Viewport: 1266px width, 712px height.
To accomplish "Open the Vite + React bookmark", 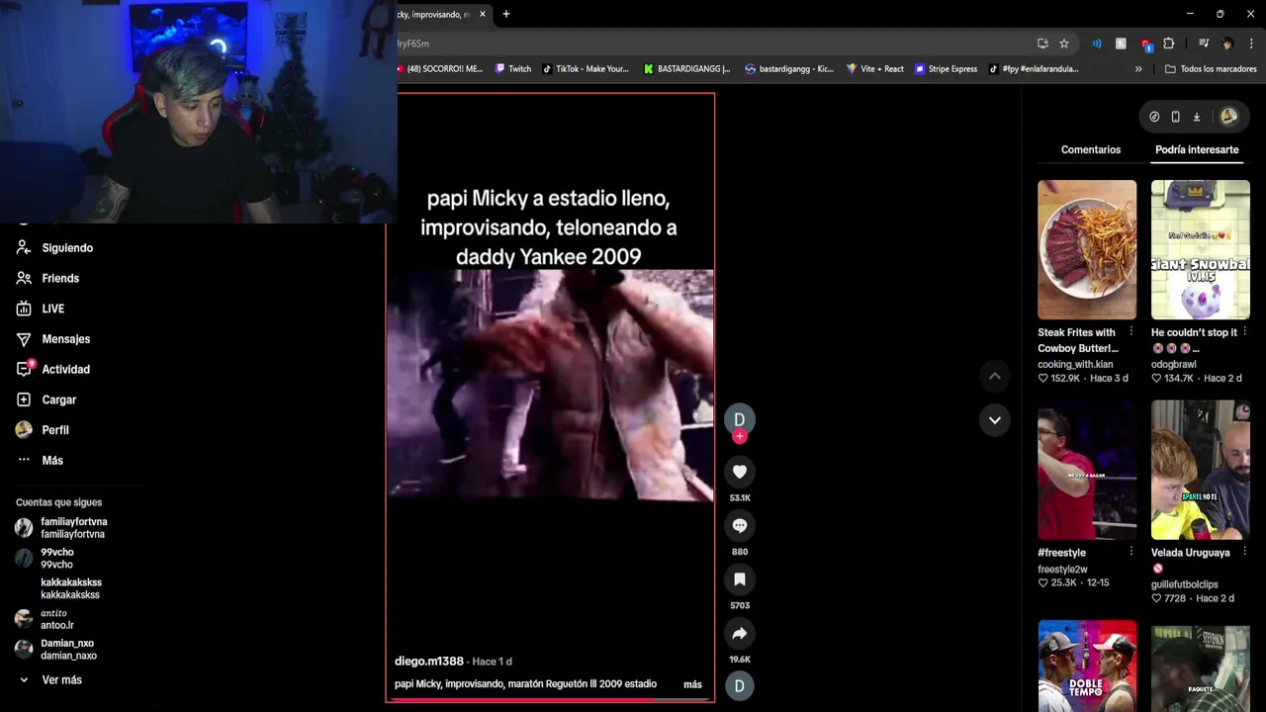I will click(x=874, y=69).
